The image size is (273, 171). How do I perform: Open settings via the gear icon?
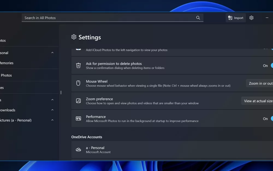(251, 18)
